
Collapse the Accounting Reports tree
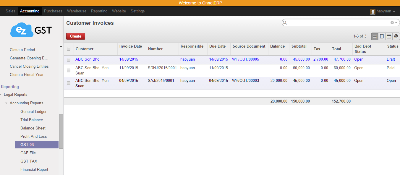[x=7, y=103]
